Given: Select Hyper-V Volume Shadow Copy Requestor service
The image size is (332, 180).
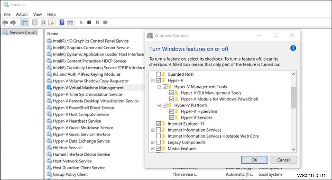Looking at the screenshot, I should point(91,81).
